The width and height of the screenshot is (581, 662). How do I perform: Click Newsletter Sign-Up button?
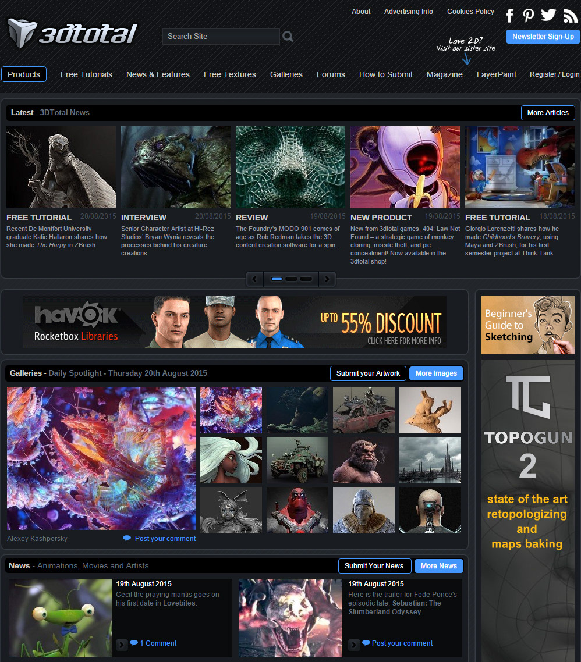coord(543,37)
